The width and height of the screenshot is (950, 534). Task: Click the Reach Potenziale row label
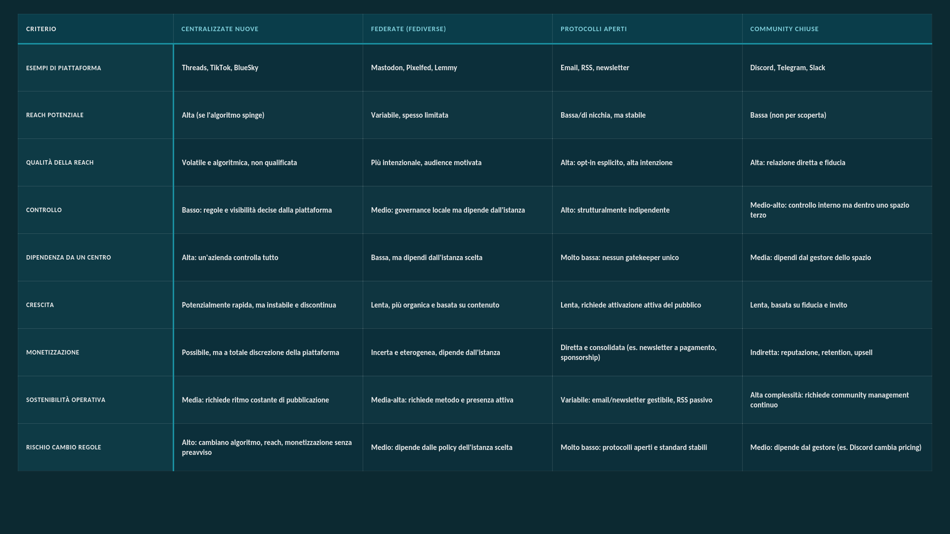tap(54, 115)
